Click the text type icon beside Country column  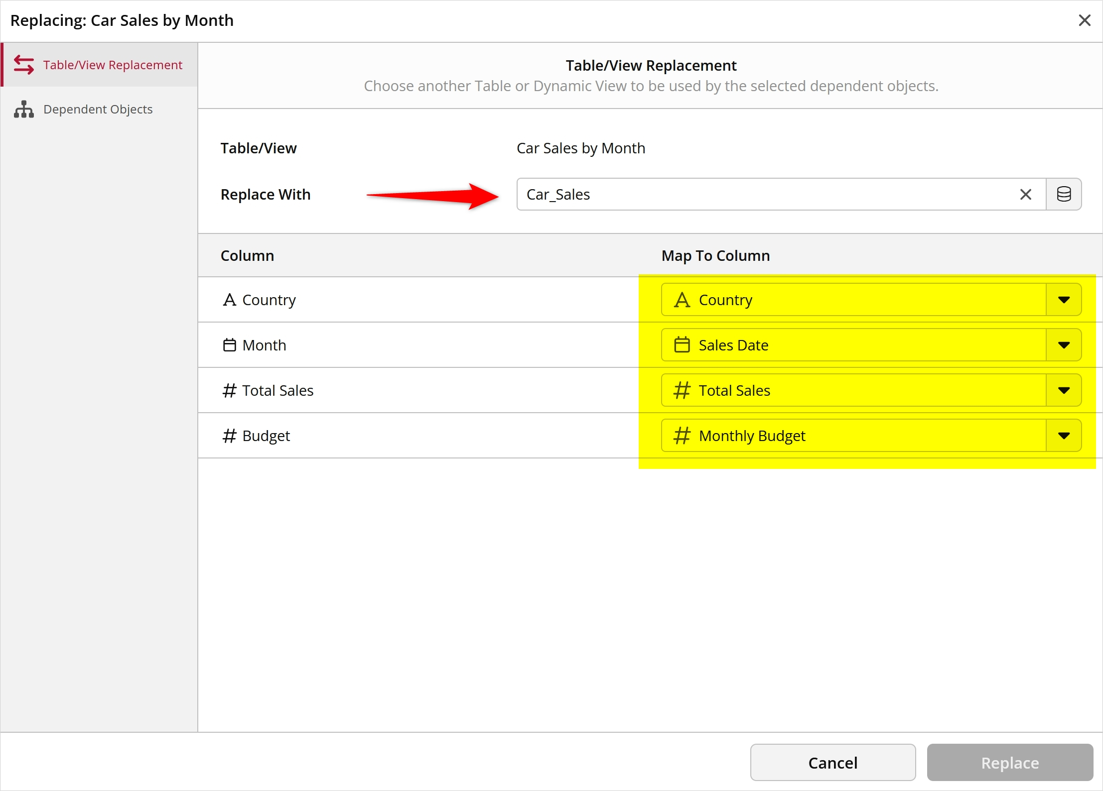pos(229,300)
